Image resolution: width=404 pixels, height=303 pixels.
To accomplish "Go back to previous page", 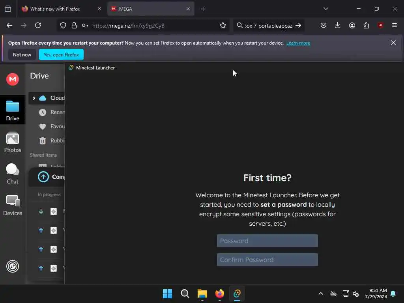I will coord(9,25).
